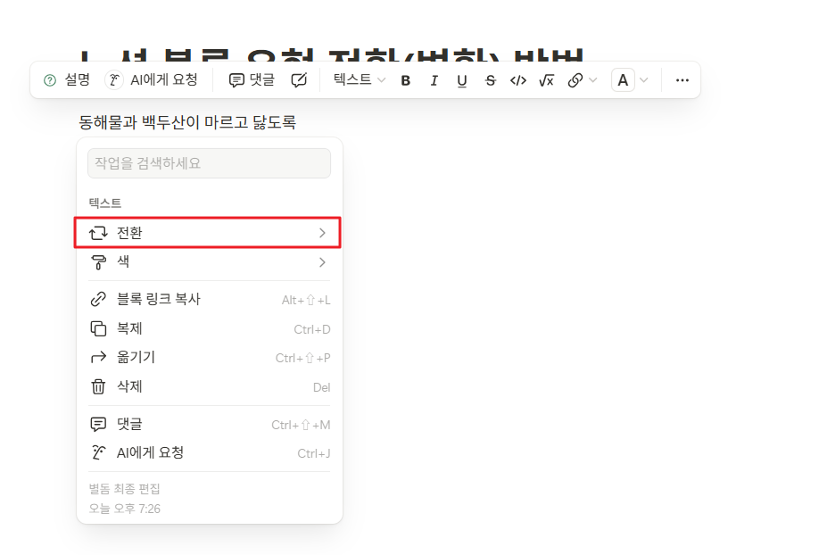The height and width of the screenshot is (555, 819).
Task: Expand the 전환 submenu
Action: point(208,232)
